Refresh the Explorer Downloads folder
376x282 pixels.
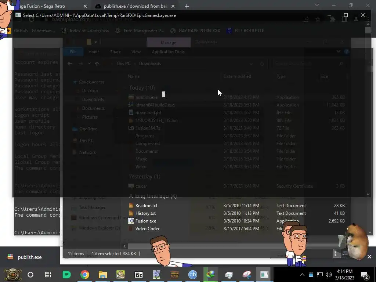tap(262, 64)
